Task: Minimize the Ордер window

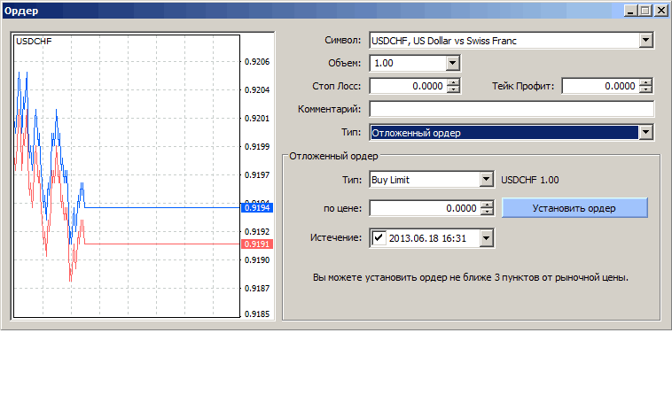Action: pos(630,11)
